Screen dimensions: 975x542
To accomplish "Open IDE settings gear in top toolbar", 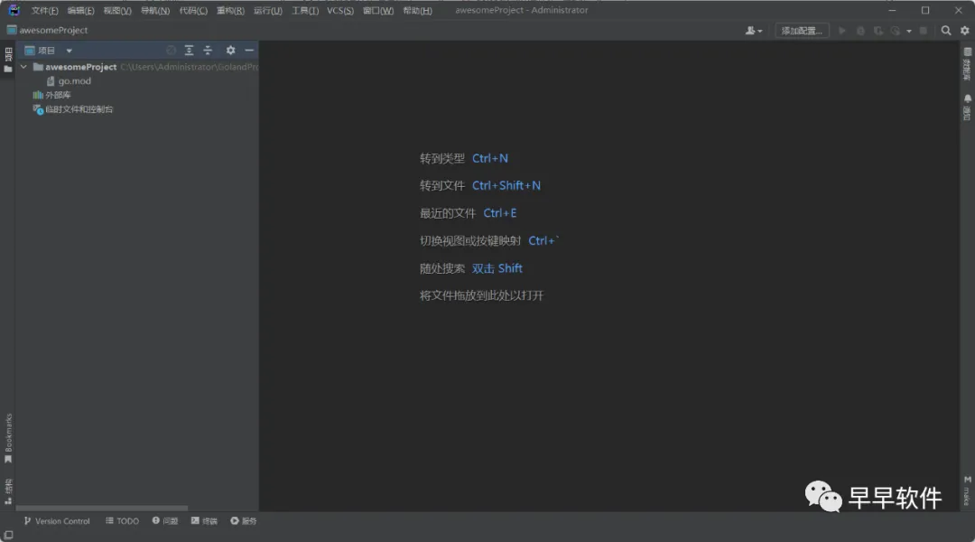I will pyautogui.click(x=965, y=31).
